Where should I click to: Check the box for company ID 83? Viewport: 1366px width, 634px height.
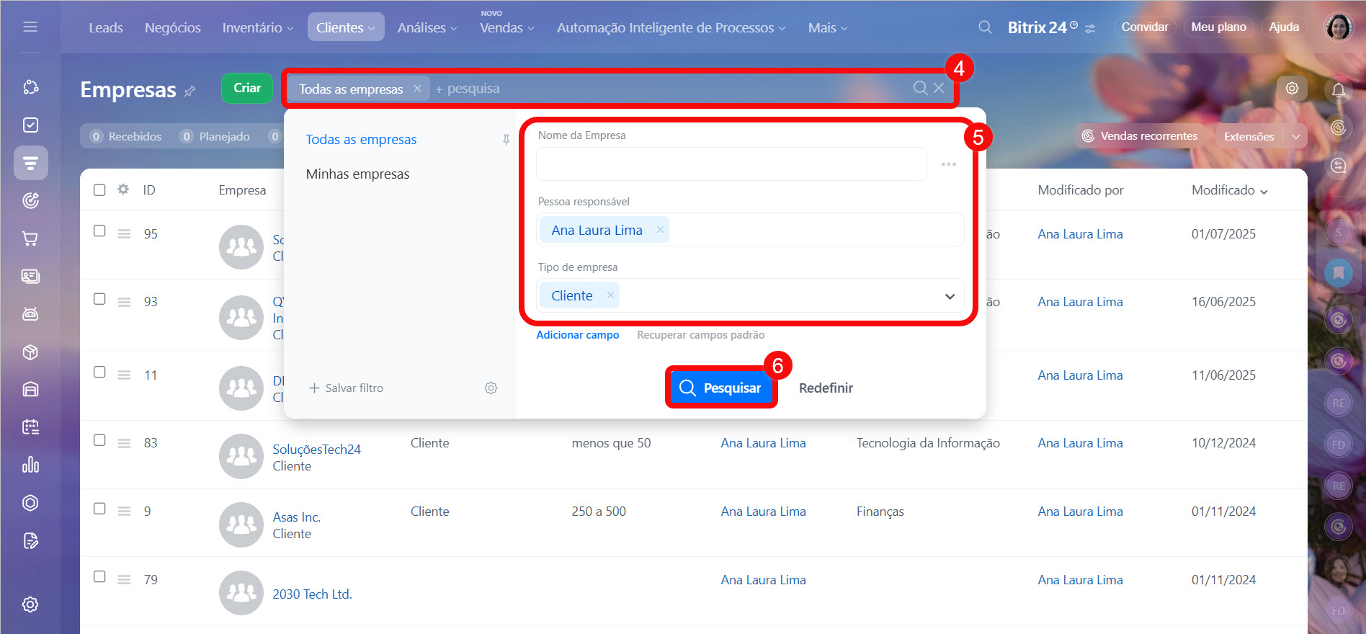99,439
